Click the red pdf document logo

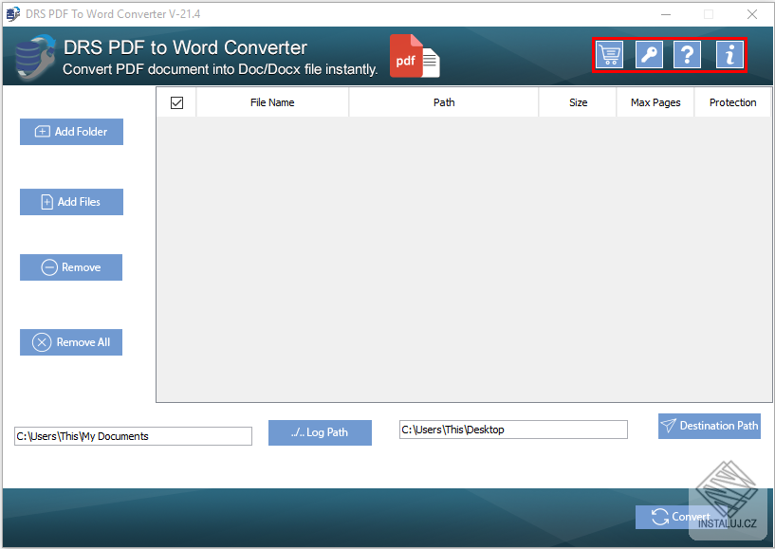[x=415, y=56]
